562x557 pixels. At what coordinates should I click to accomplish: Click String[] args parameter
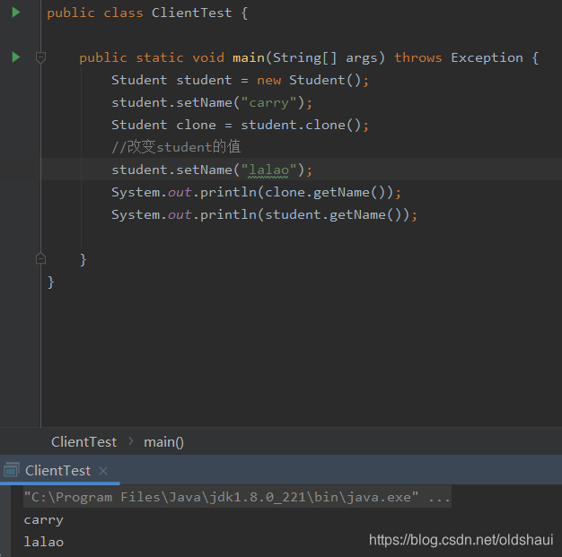[x=325, y=57]
